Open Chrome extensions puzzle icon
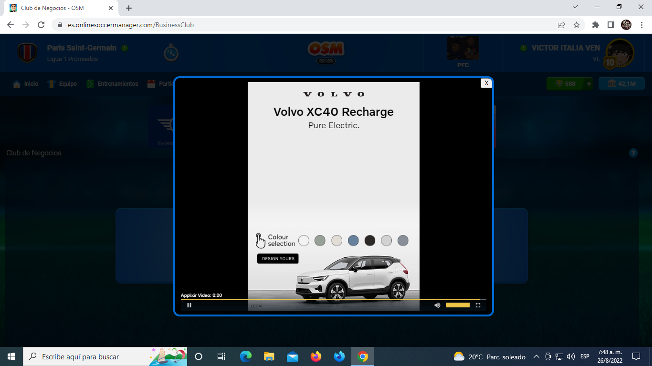This screenshot has height=366, width=652. 595,25
